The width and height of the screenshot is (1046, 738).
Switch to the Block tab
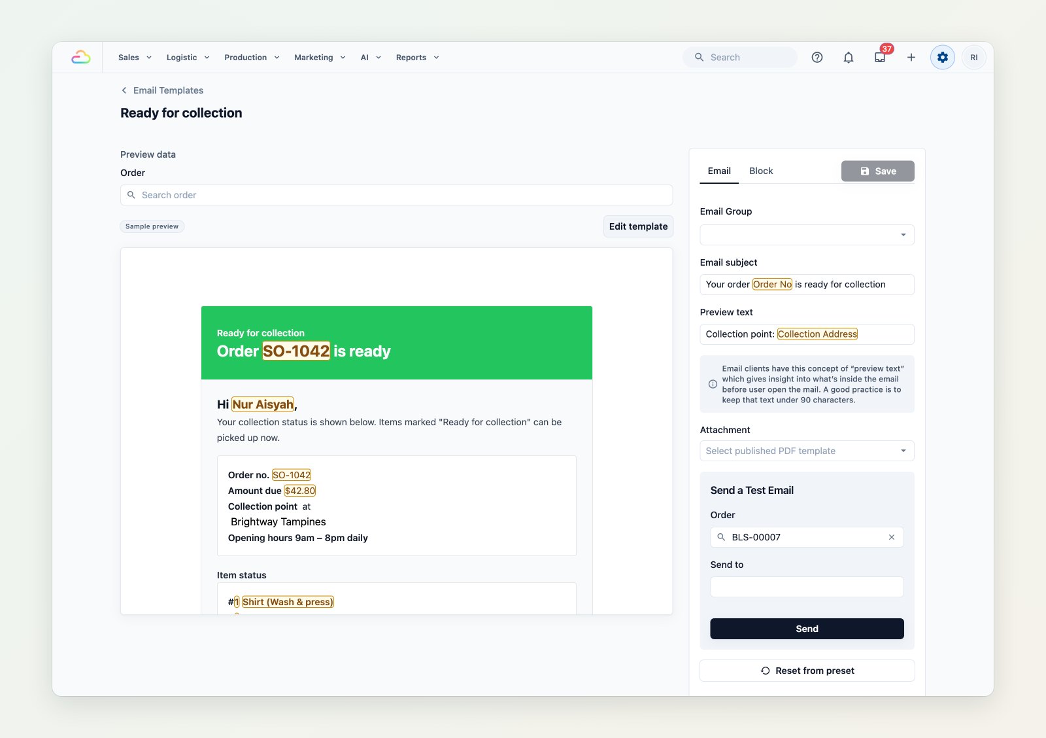(761, 171)
